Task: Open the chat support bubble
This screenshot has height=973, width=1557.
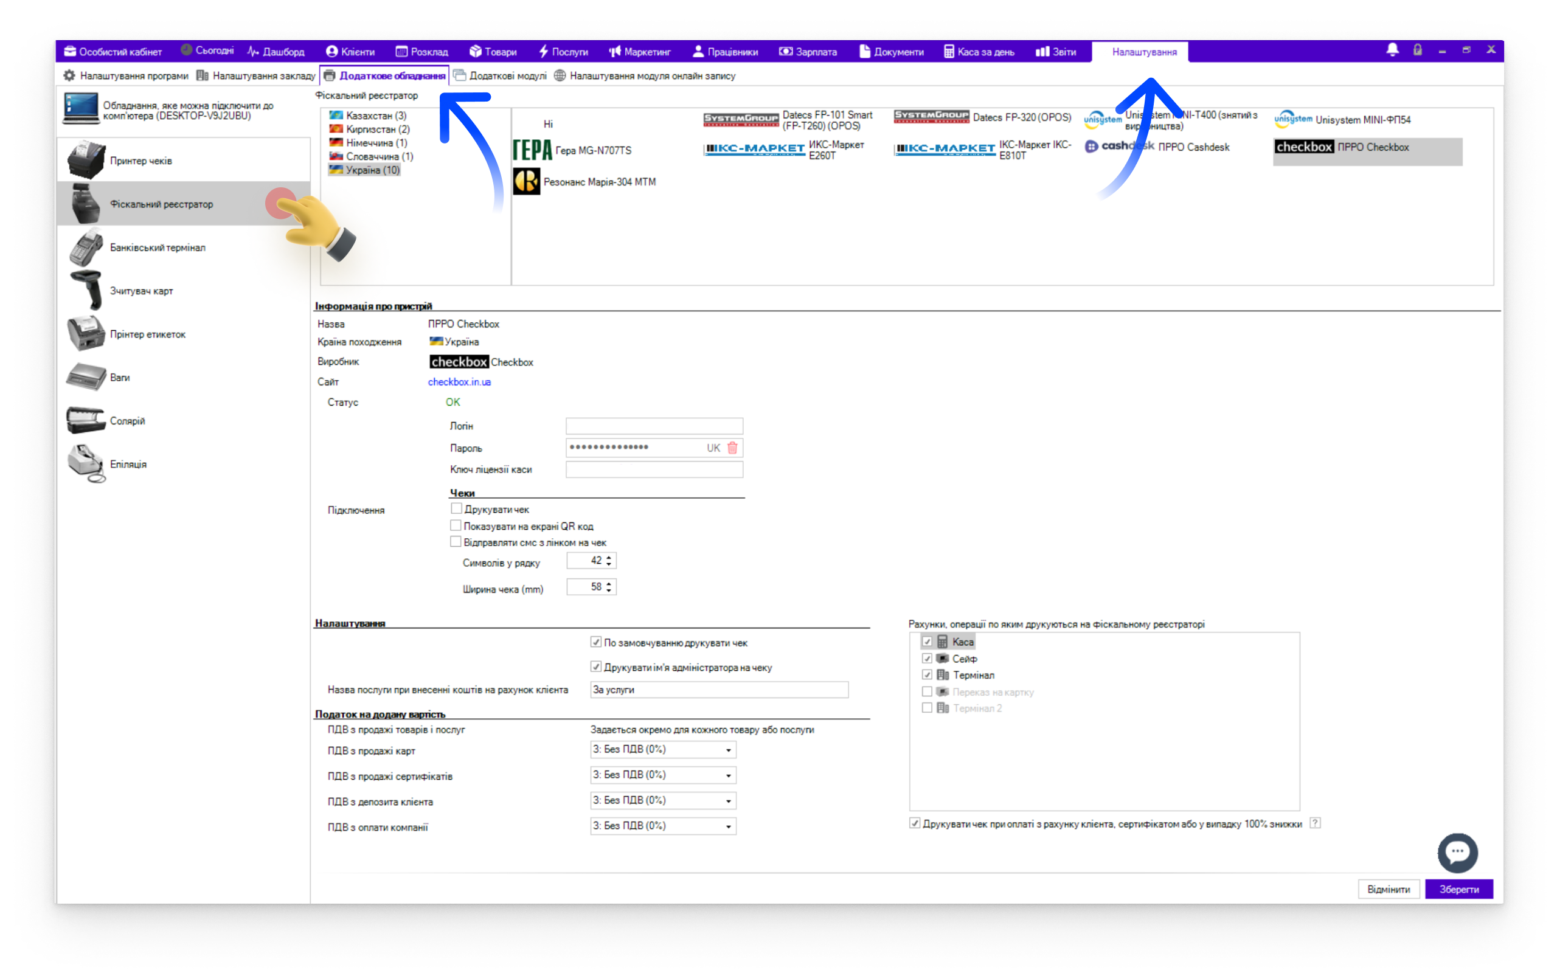Action: (x=1457, y=853)
